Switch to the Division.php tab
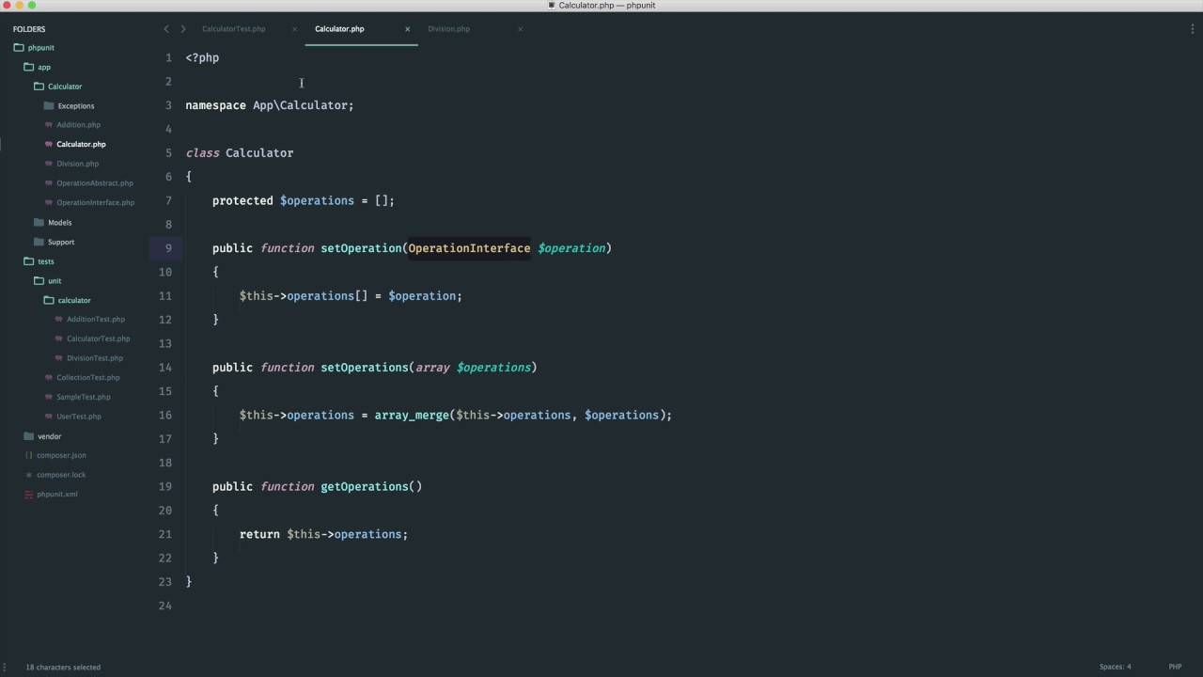Image resolution: width=1203 pixels, height=677 pixels. click(x=448, y=29)
